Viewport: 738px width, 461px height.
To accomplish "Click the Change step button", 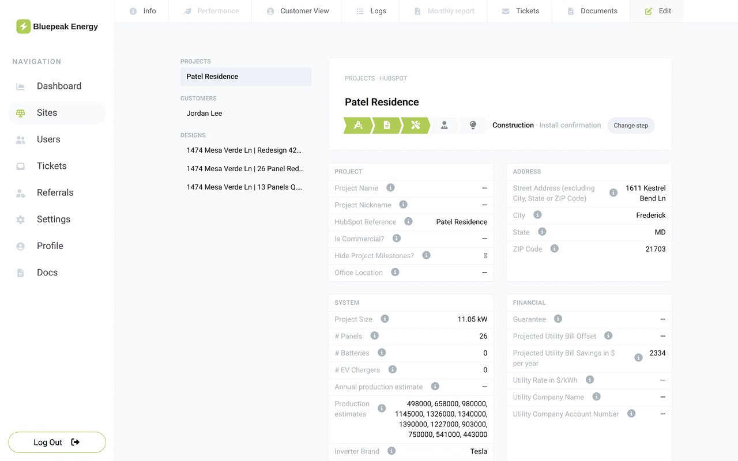I will (631, 126).
